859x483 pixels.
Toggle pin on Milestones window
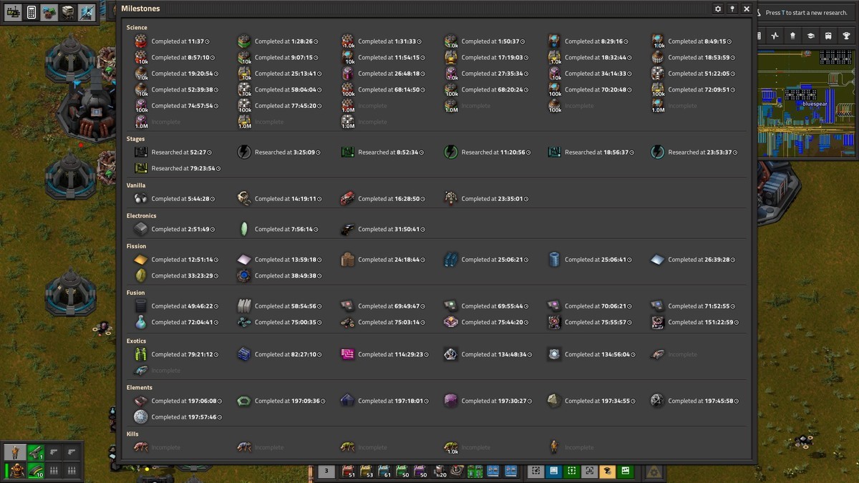(732, 9)
